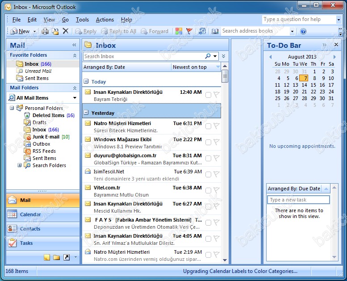This screenshot has height=281, width=347.
Task: Select August 15 in the calendar
Action: click(313, 85)
